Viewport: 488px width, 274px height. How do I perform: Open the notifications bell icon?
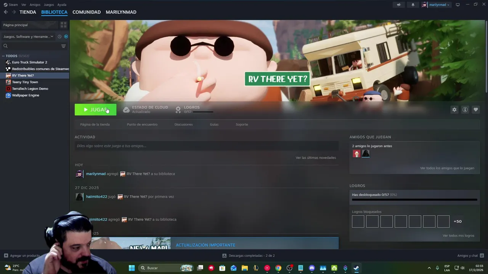(413, 5)
